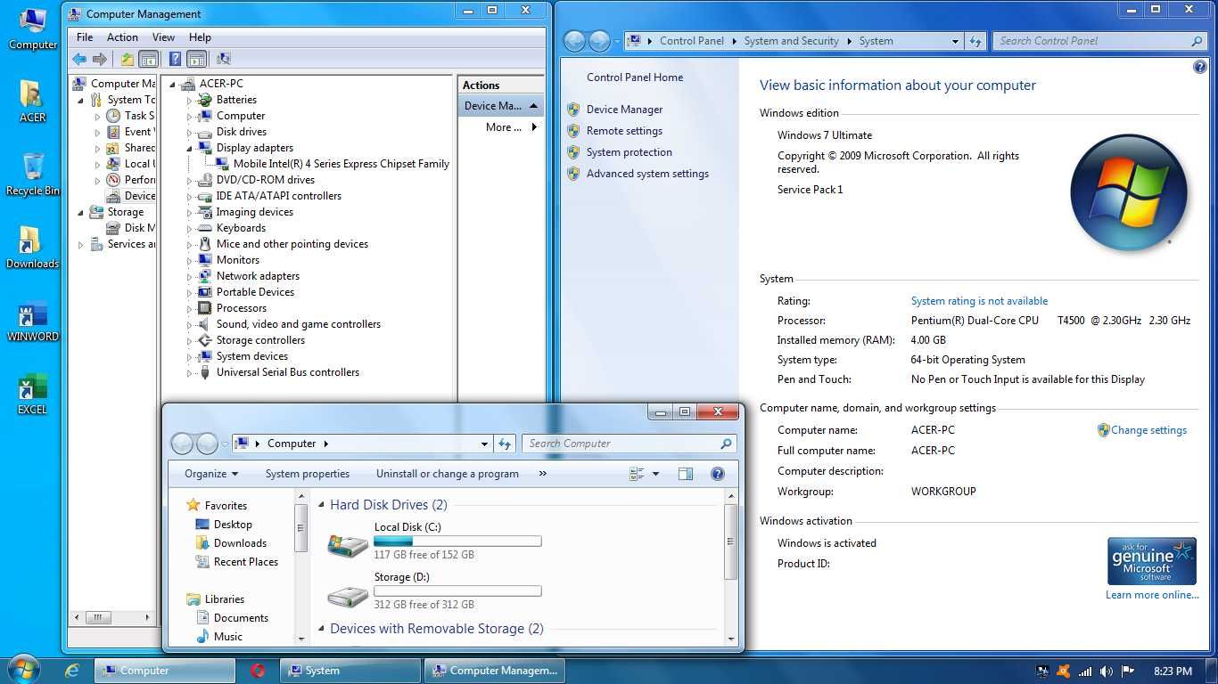
Task: Toggle Show/Hide Action Pane toolbar icon
Action: point(196,59)
